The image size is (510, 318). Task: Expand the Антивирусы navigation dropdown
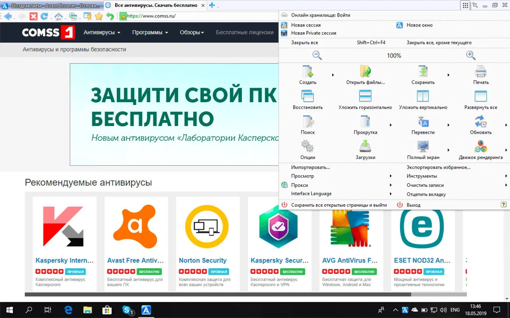(x=102, y=33)
